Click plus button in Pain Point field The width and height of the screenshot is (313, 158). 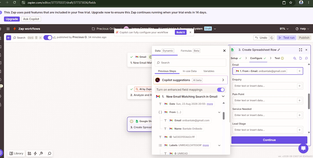(299, 100)
